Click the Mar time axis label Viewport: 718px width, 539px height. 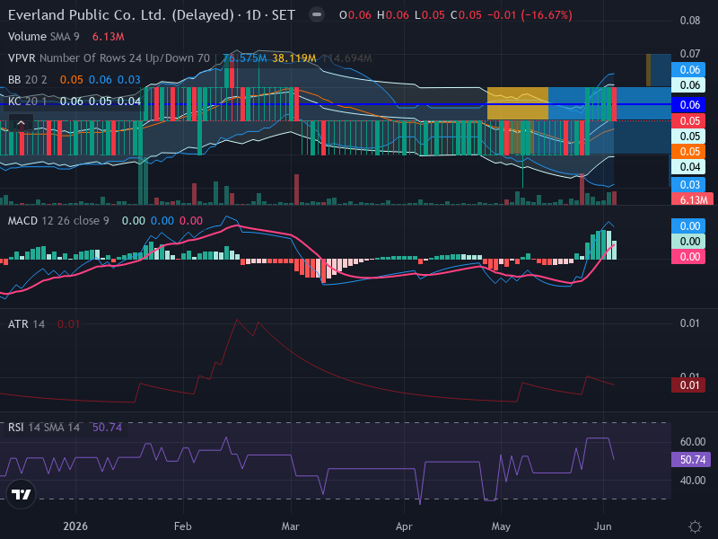290,526
